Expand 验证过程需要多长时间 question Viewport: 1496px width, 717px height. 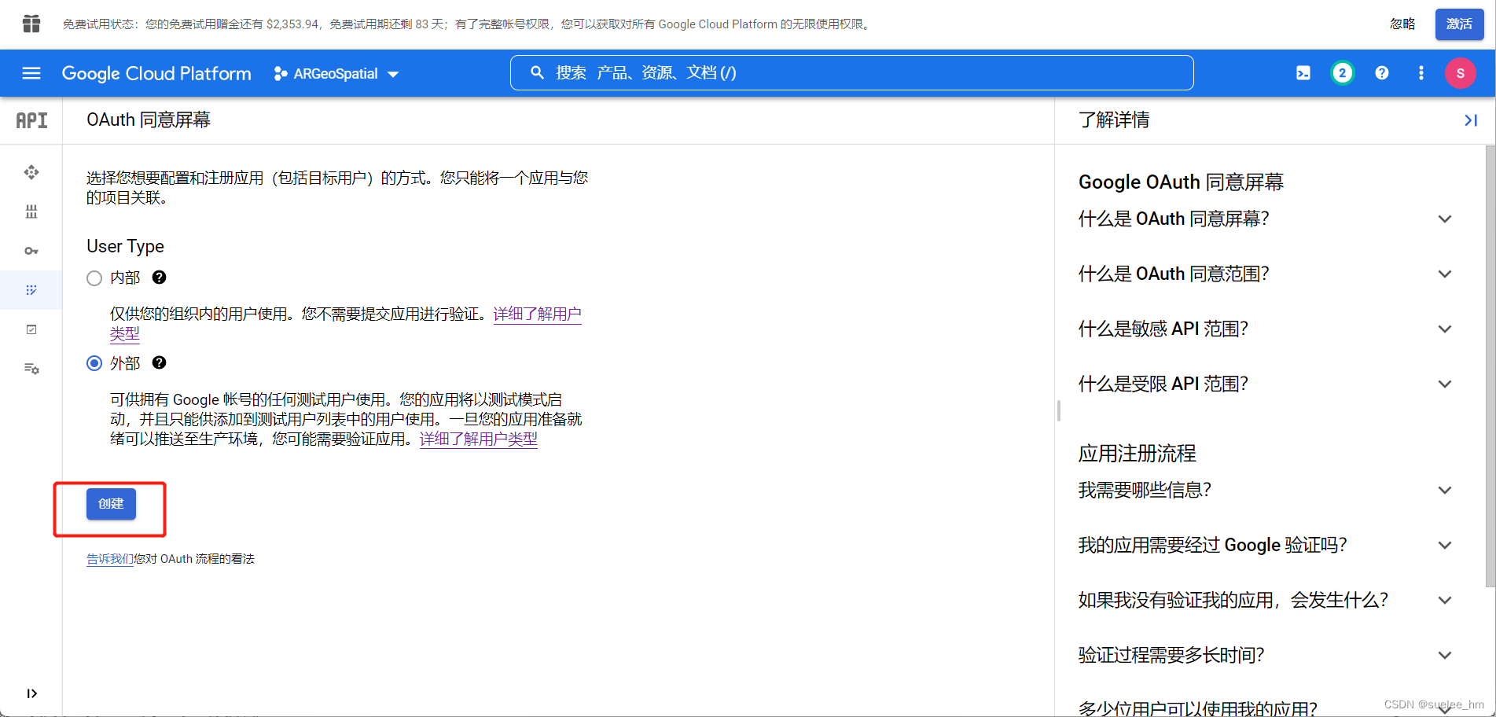point(1266,655)
